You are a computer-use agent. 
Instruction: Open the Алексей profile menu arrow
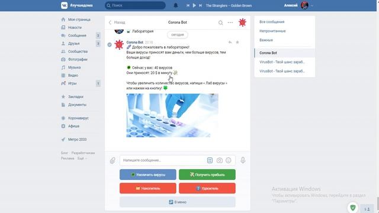[312, 5]
